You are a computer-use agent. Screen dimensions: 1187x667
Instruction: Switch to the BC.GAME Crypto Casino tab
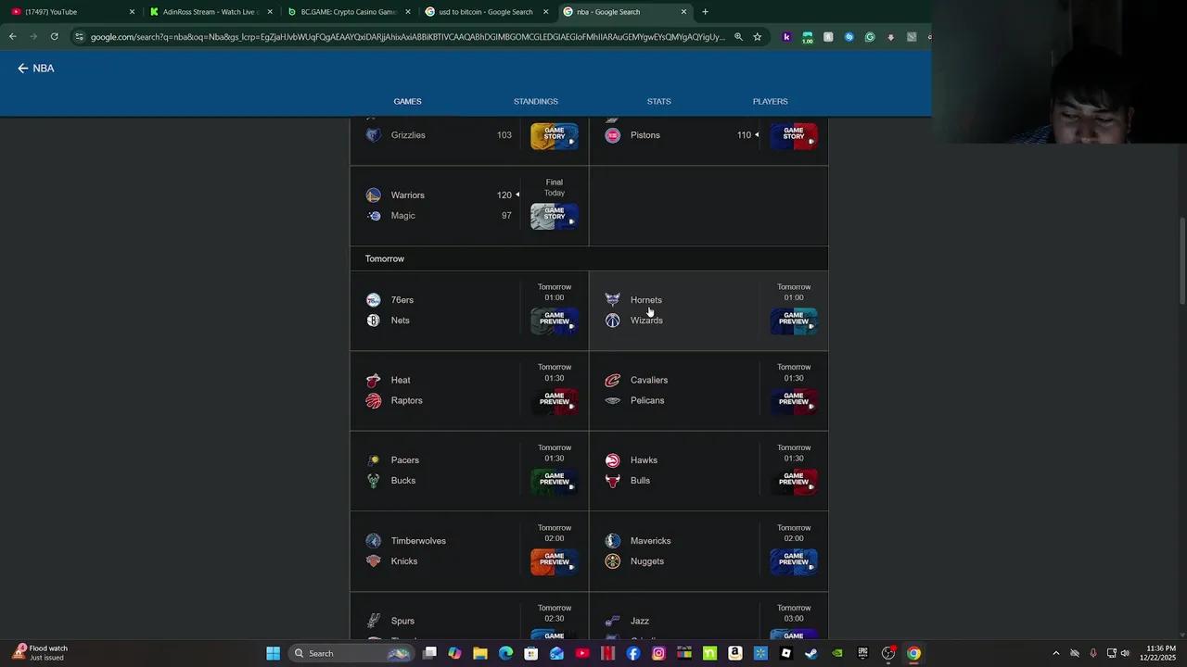tap(348, 12)
